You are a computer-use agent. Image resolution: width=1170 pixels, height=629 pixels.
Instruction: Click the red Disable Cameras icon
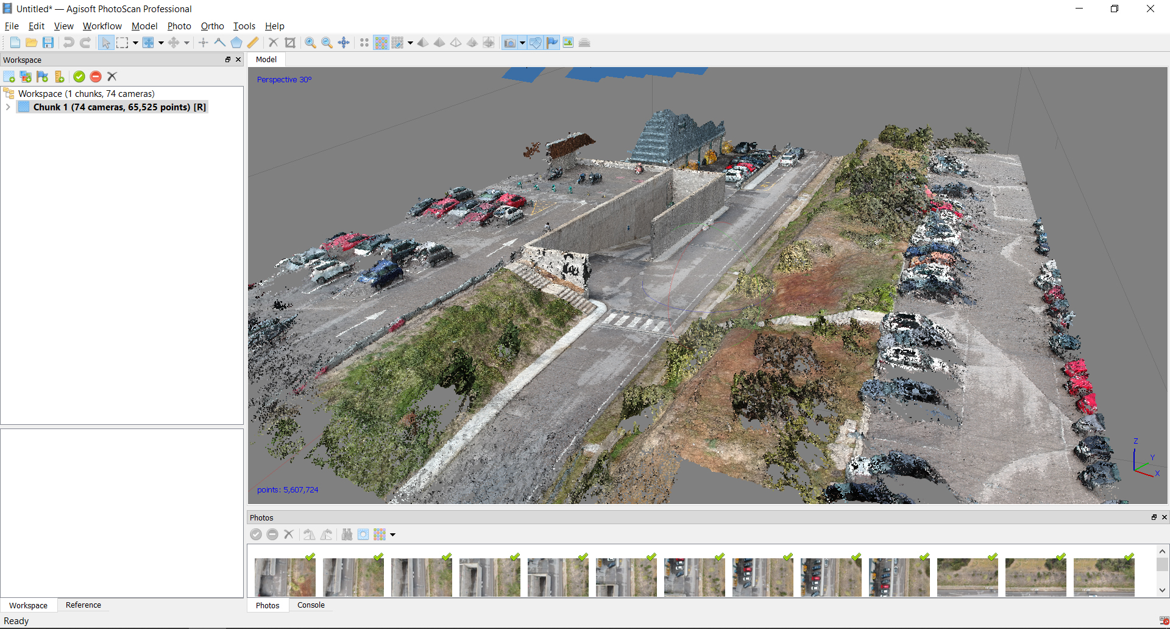(96, 77)
